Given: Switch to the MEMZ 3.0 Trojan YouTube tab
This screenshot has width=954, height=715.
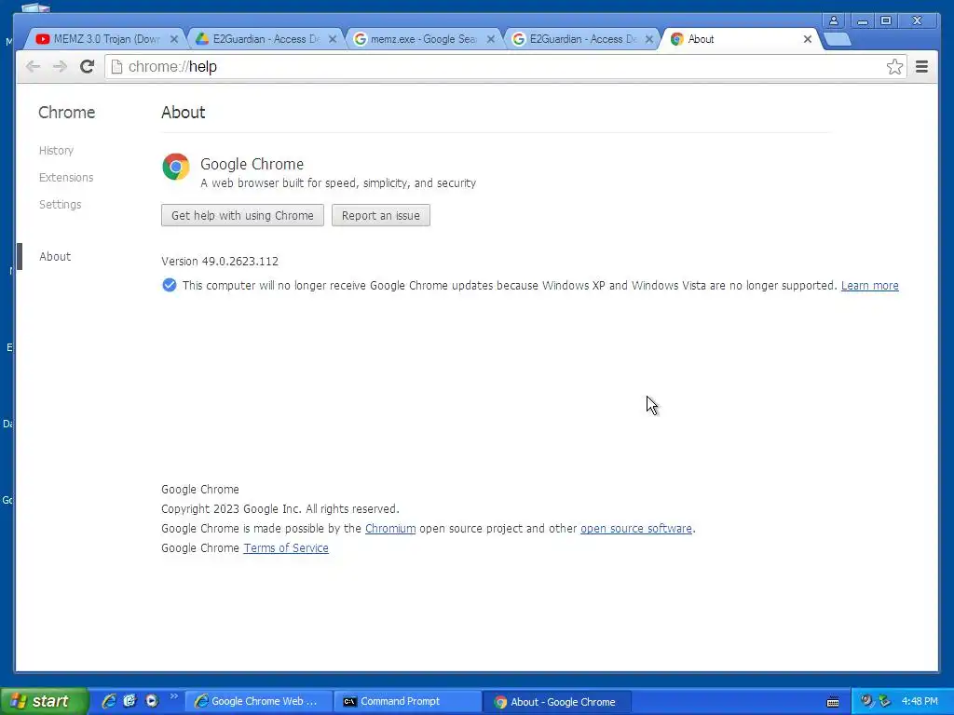Looking at the screenshot, I should point(104,39).
